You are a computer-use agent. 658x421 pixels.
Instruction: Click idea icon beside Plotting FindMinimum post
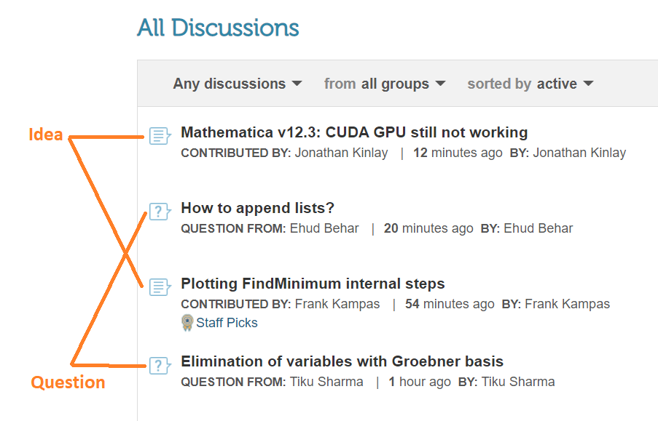160,287
